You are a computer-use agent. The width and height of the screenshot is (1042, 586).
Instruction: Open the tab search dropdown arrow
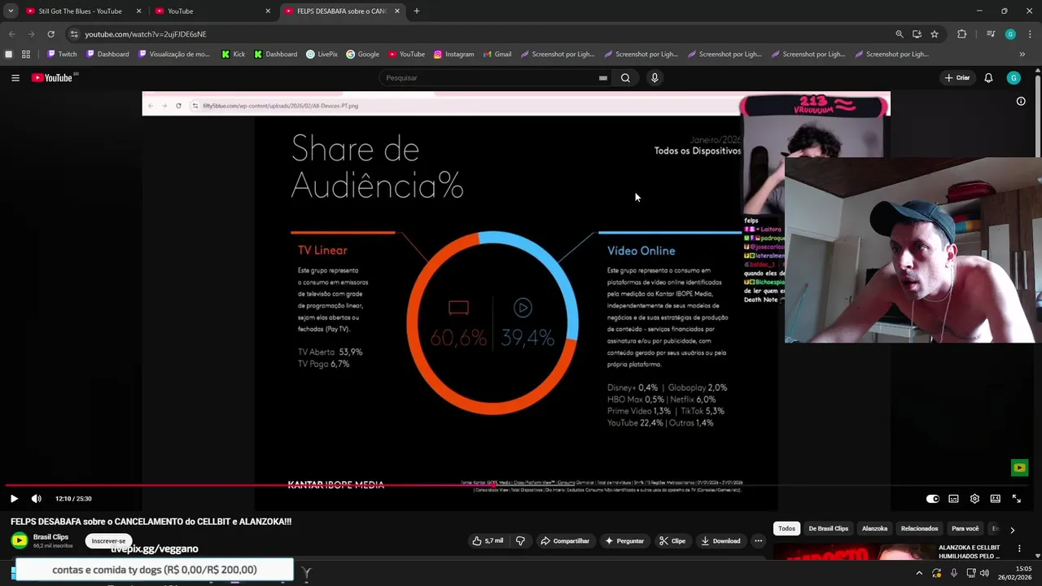[x=11, y=11]
